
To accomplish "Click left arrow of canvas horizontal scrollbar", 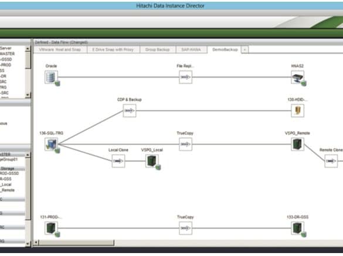I will pos(36,243).
